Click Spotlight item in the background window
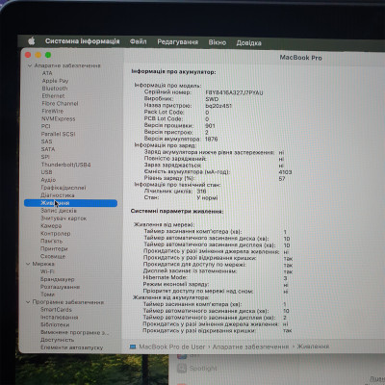 [203, 369]
